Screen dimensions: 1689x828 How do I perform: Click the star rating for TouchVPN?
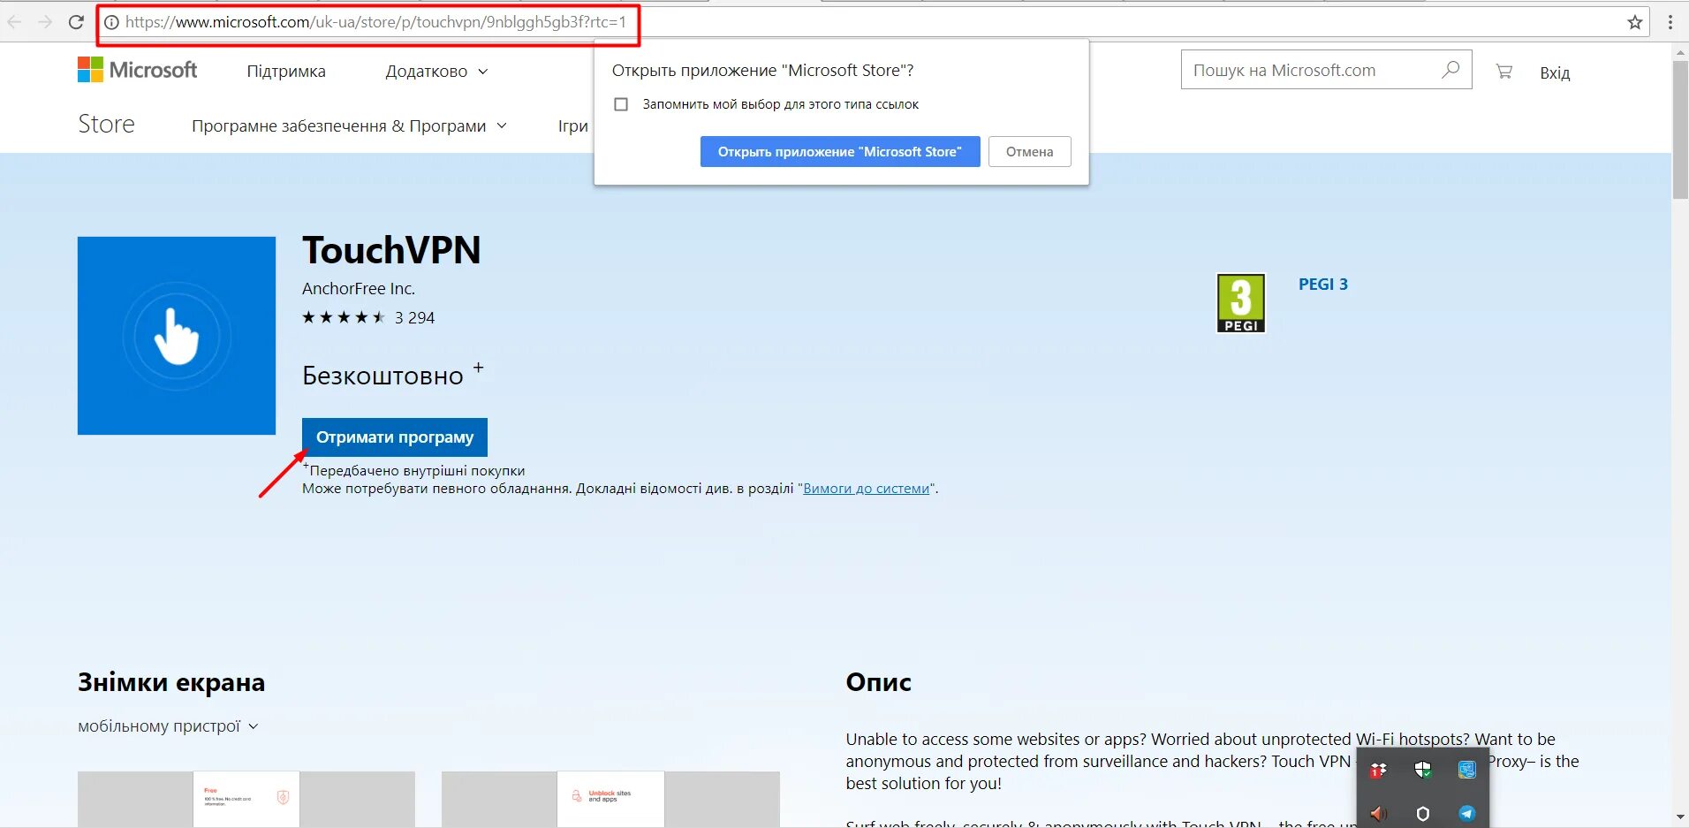344,317
